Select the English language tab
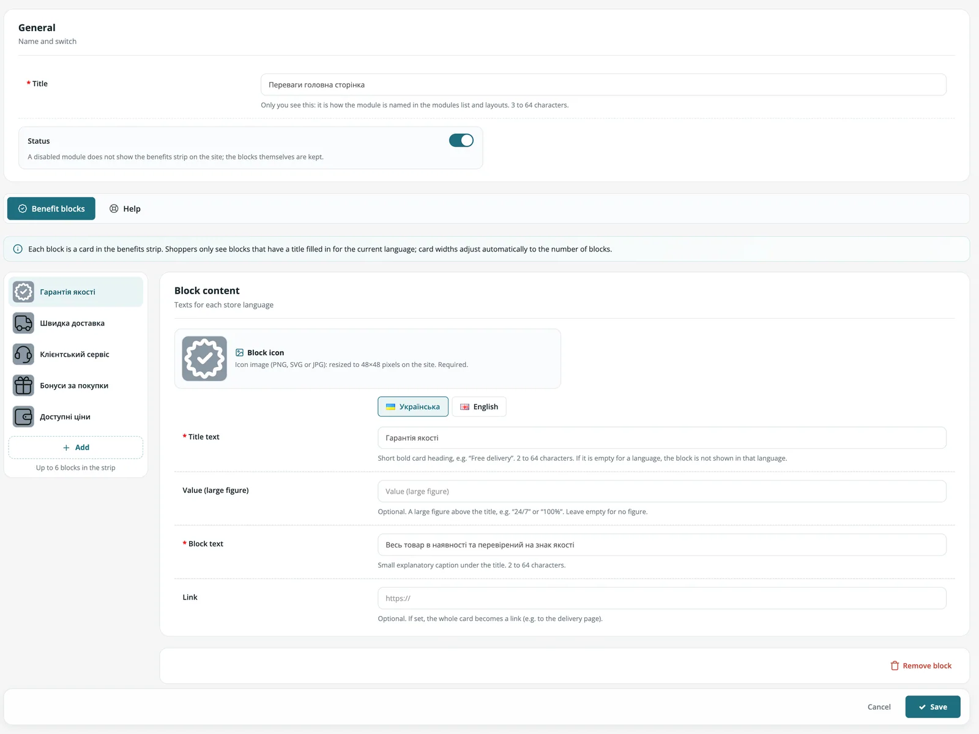This screenshot has width=979, height=734. (479, 407)
